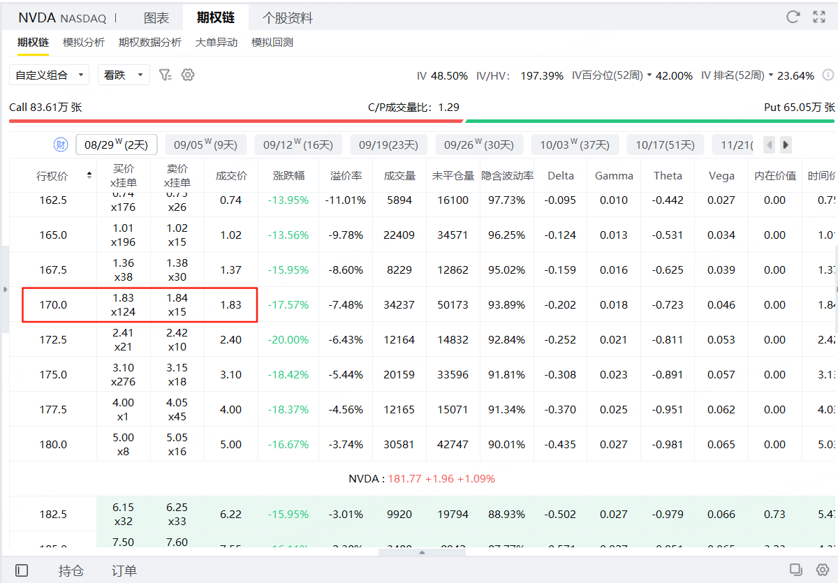This screenshot has width=838, height=583.
Task: Open column settings gear next to filter
Action: (x=187, y=75)
